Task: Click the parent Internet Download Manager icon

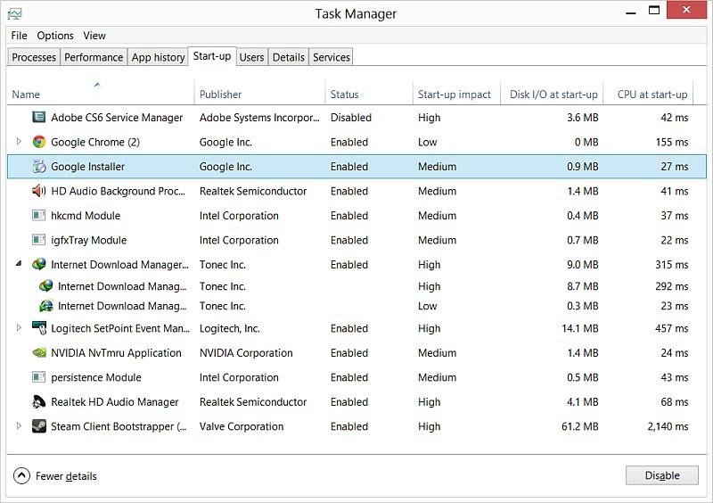Action: point(39,264)
